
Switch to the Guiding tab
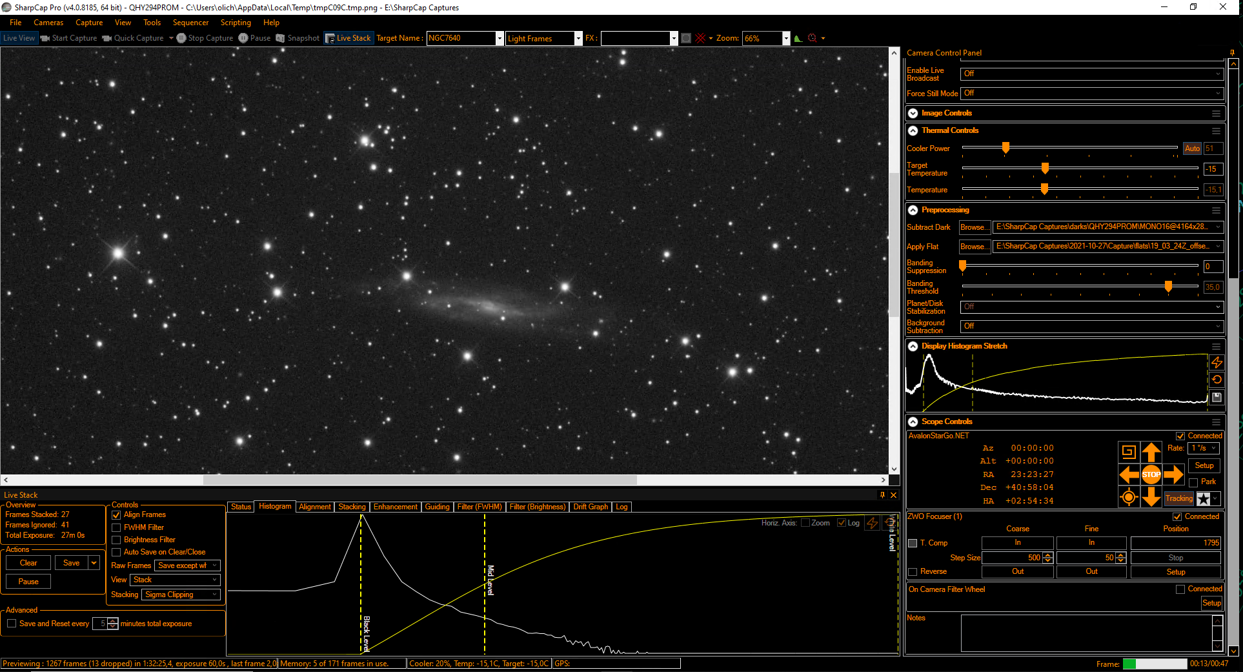pos(437,507)
